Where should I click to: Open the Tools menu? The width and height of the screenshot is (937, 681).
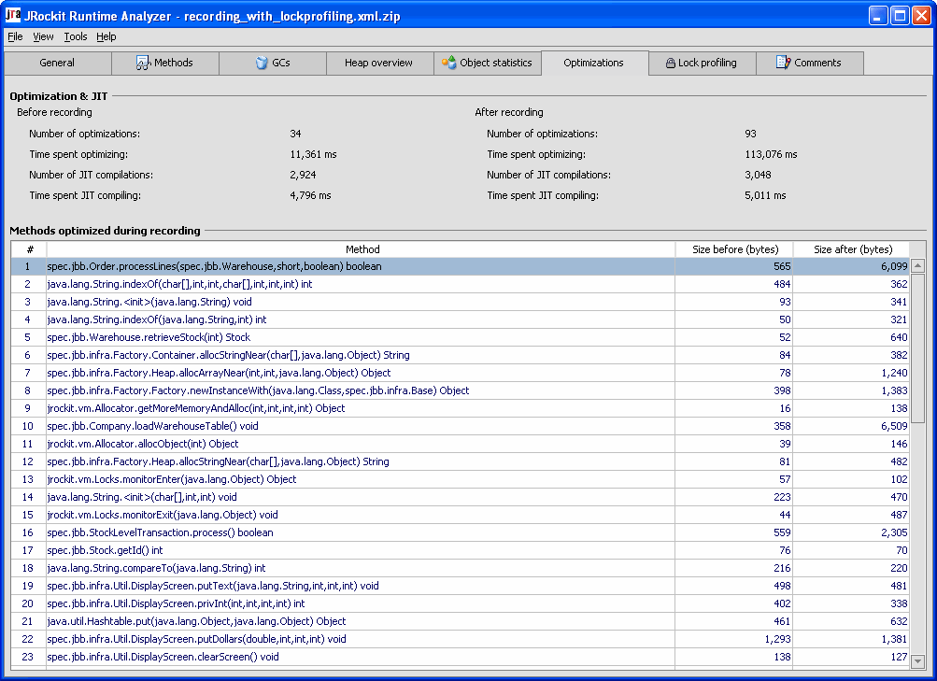coord(76,36)
